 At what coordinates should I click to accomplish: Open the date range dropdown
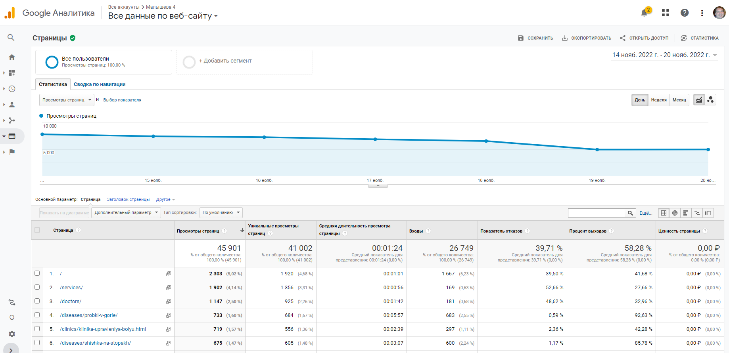pos(665,55)
